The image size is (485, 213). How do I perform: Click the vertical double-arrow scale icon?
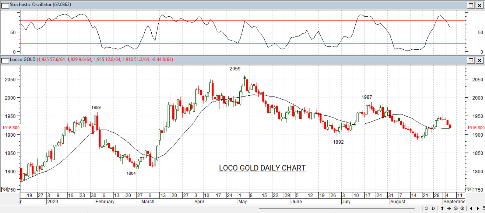pyautogui.click(x=442, y=208)
